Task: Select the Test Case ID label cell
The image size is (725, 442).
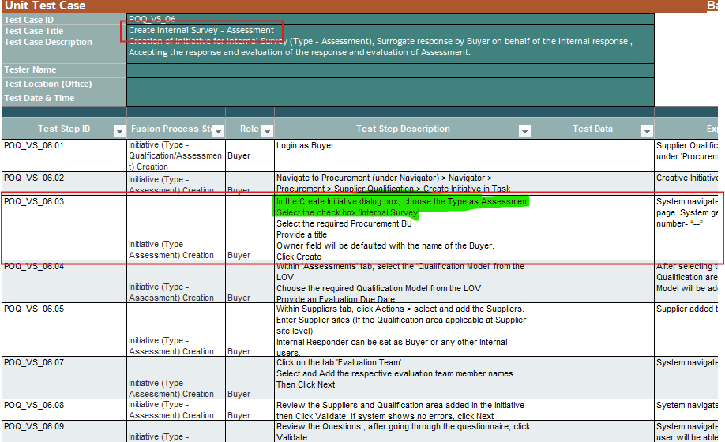Action: coord(64,20)
